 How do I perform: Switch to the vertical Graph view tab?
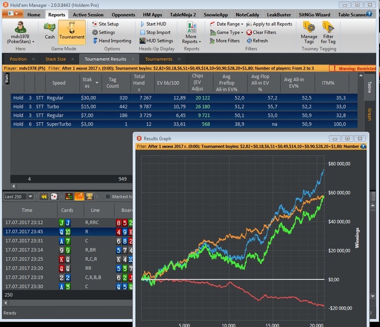[369, 114]
